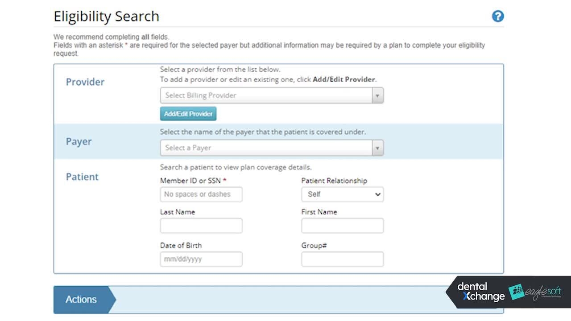Click the Select Billing Provider dropdown arrow
Viewport: 571px width, 321px height.
click(x=377, y=95)
